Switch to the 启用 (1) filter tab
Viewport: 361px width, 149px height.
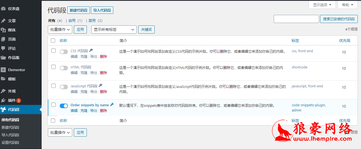point(75,21)
